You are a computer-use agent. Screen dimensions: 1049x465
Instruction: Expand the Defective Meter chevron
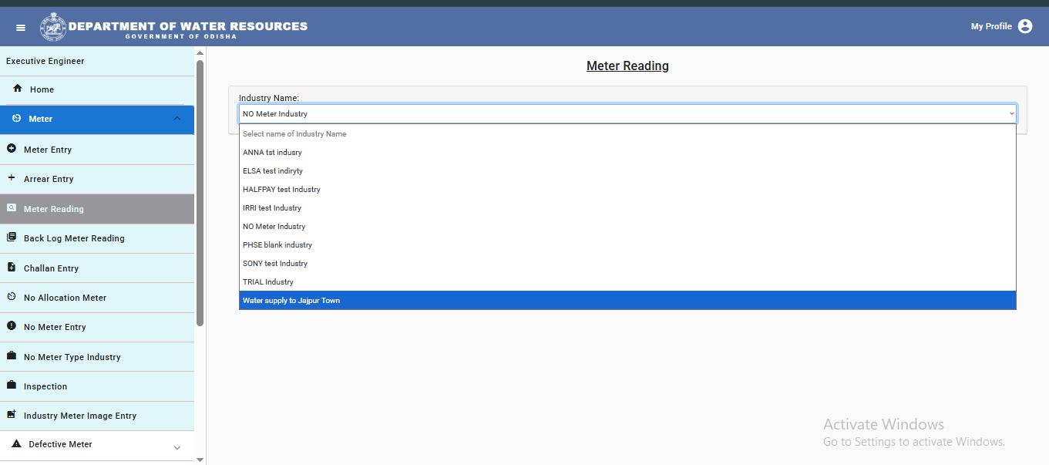tap(177, 447)
